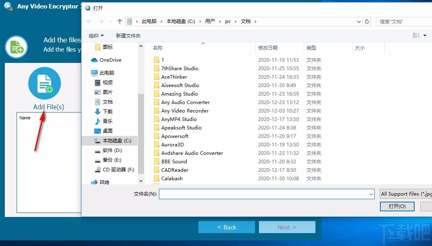
Task: Click the 搜索"文档" search field
Action: 404,21
